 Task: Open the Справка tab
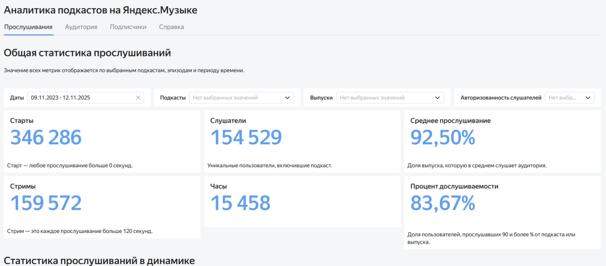(171, 27)
